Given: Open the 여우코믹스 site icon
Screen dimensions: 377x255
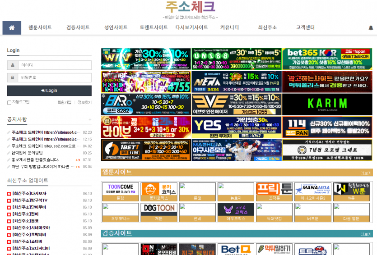Looking at the screenshot, I should click(236, 212).
